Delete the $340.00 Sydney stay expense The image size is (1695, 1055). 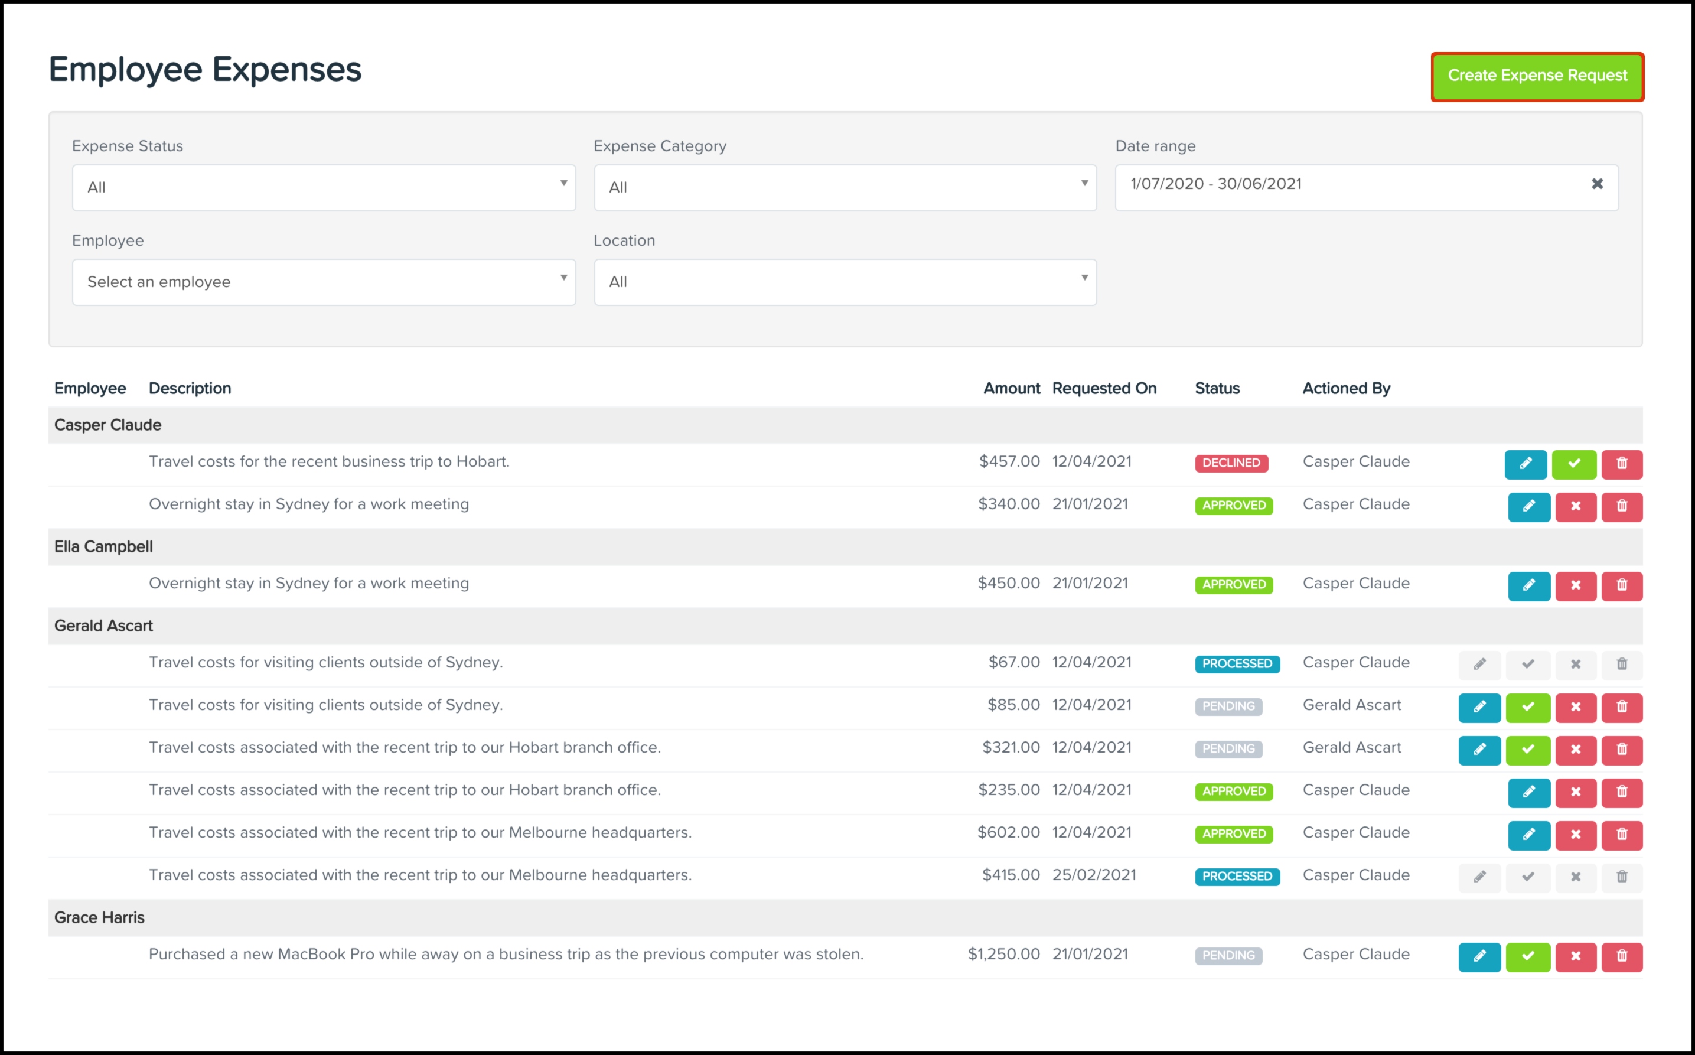[x=1622, y=507]
